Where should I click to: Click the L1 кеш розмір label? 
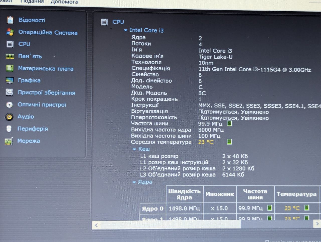tap(159, 156)
